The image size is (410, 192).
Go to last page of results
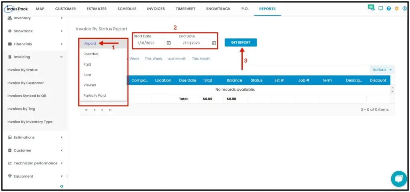pyautogui.click(x=111, y=110)
